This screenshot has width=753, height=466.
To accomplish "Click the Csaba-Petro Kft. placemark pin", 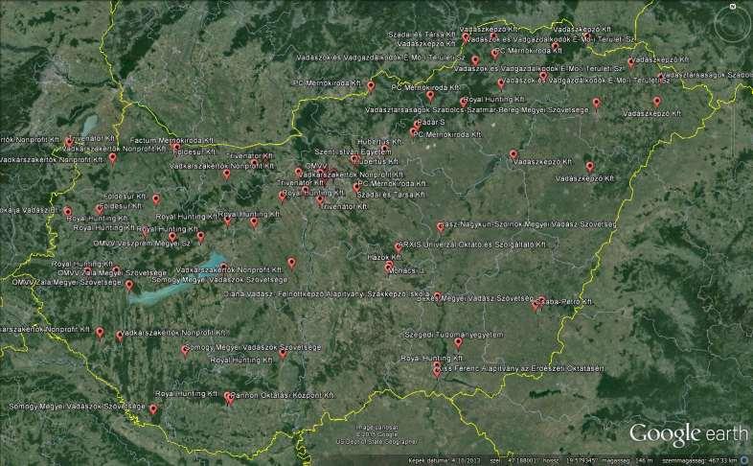I will [541, 302].
